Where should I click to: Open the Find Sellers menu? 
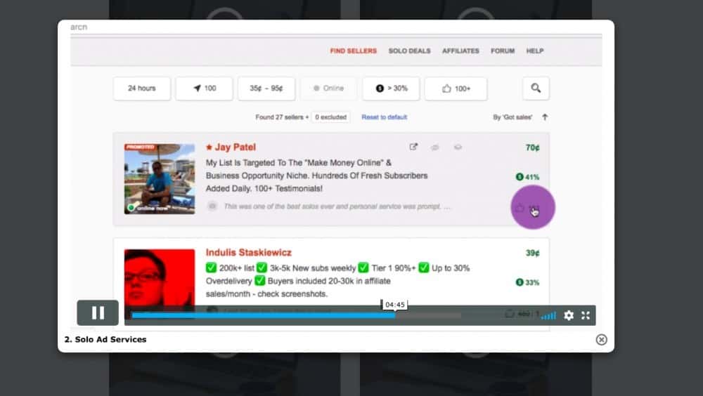pos(354,51)
